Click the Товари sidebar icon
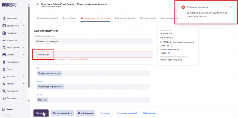 tap(4, 84)
